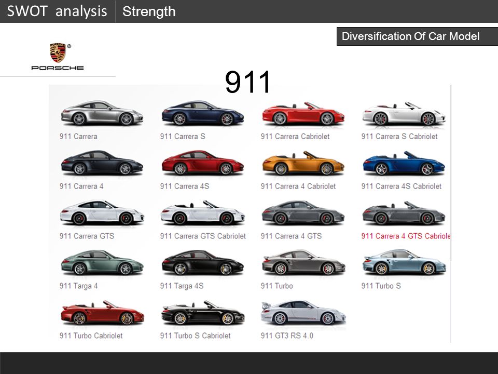Click the 'Strength' header text
This screenshot has height=374, width=498.
(x=149, y=11)
